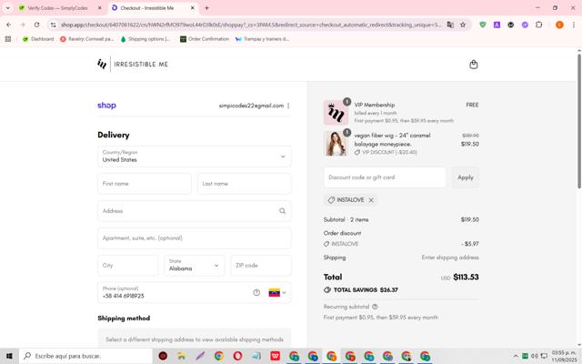
Task: Open a new browser tab
Action: click(206, 8)
